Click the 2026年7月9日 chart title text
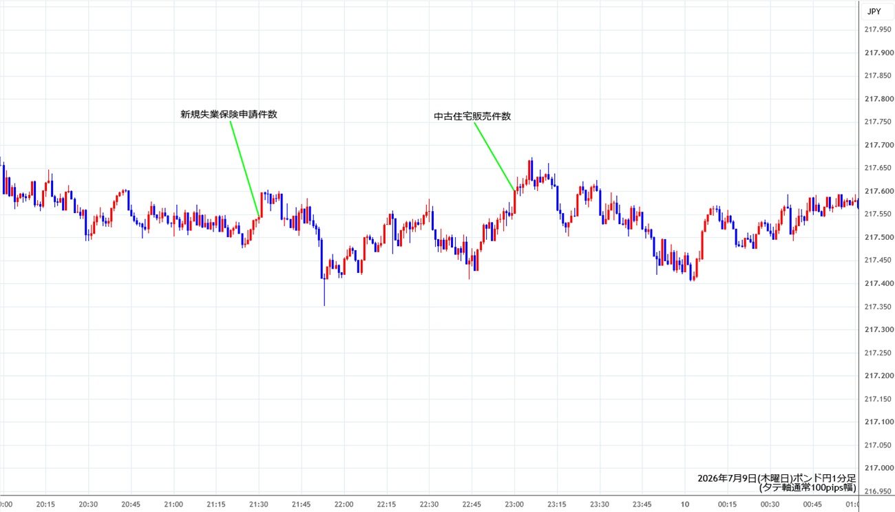Screen dimensions: 895x512 [777, 478]
